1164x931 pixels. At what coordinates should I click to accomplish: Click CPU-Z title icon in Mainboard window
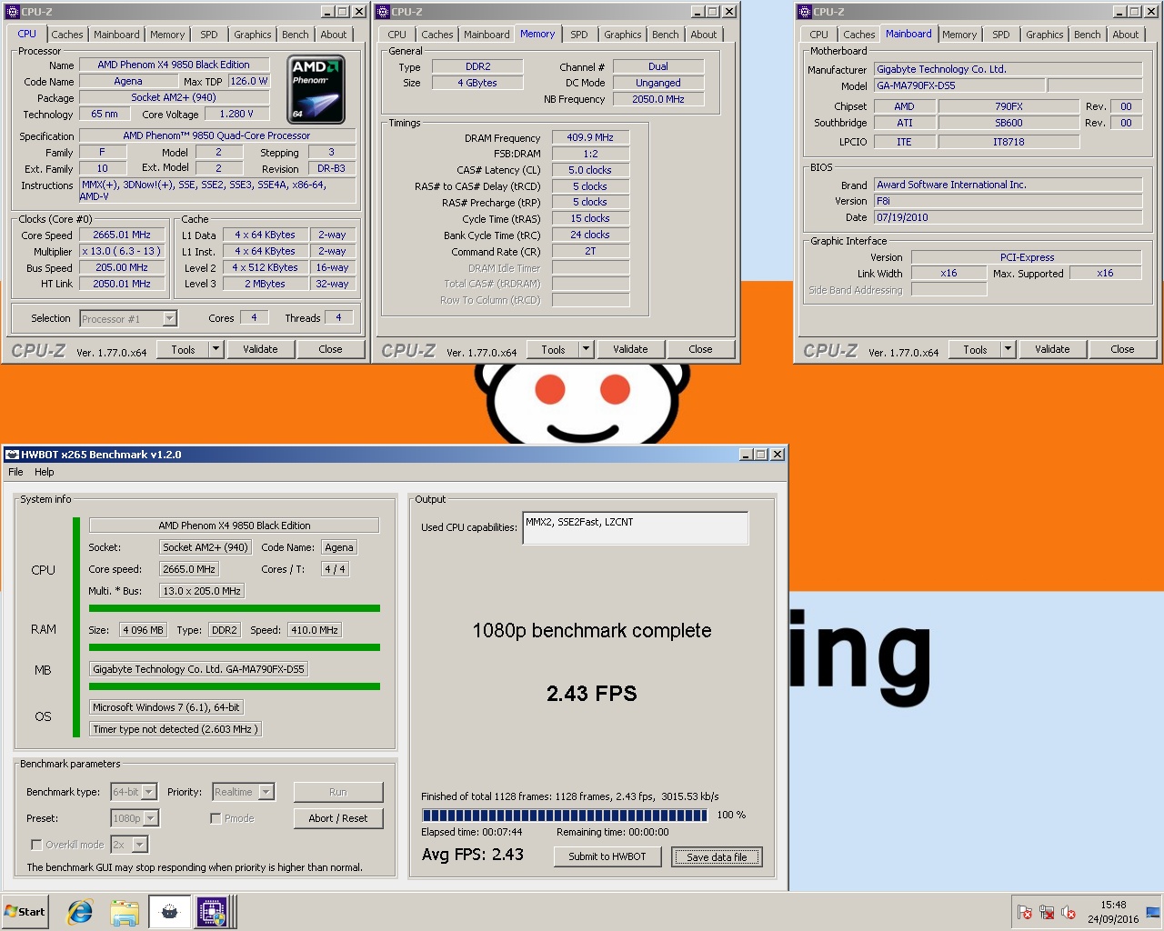point(804,12)
